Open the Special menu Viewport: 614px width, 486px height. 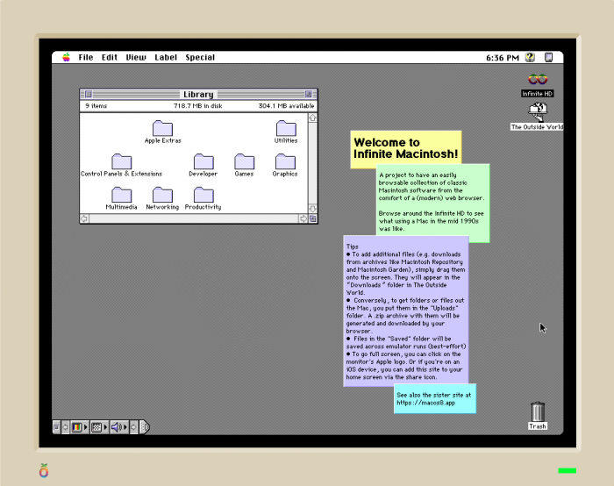(200, 58)
